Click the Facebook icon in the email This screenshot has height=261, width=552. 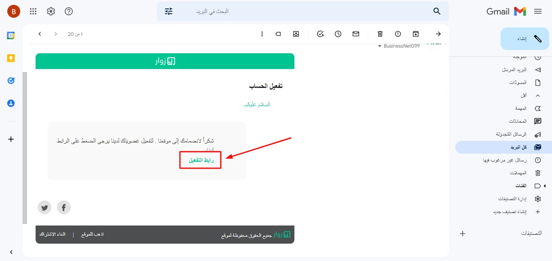[64, 208]
